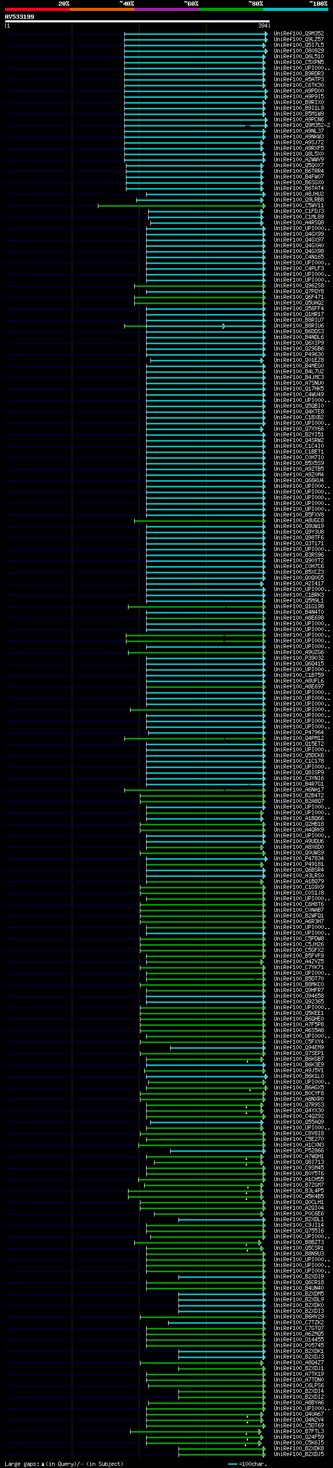Open hit UniRef100_C5XPM5
The width and height of the screenshot is (333, 1468).
point(299,62)
